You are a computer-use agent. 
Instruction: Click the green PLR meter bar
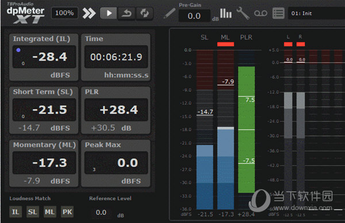(247, 130)
